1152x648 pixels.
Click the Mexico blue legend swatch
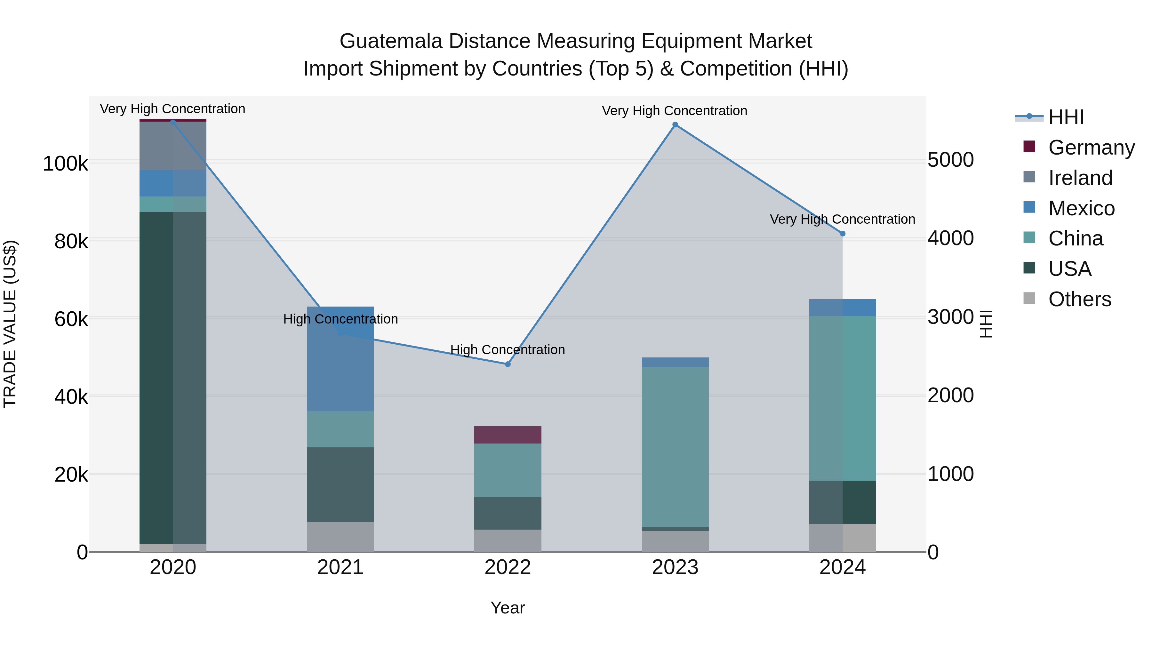(x=1029, y=207)
